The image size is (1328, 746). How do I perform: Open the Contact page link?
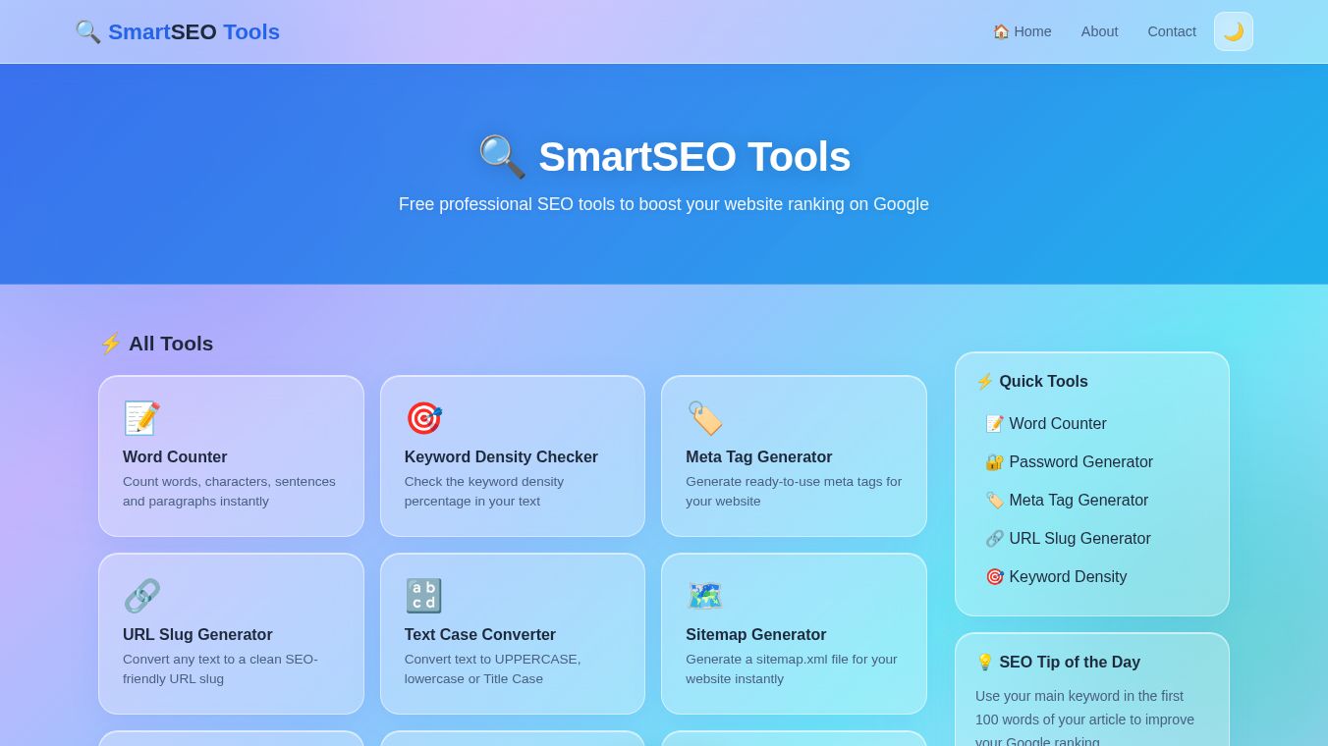1172,31
